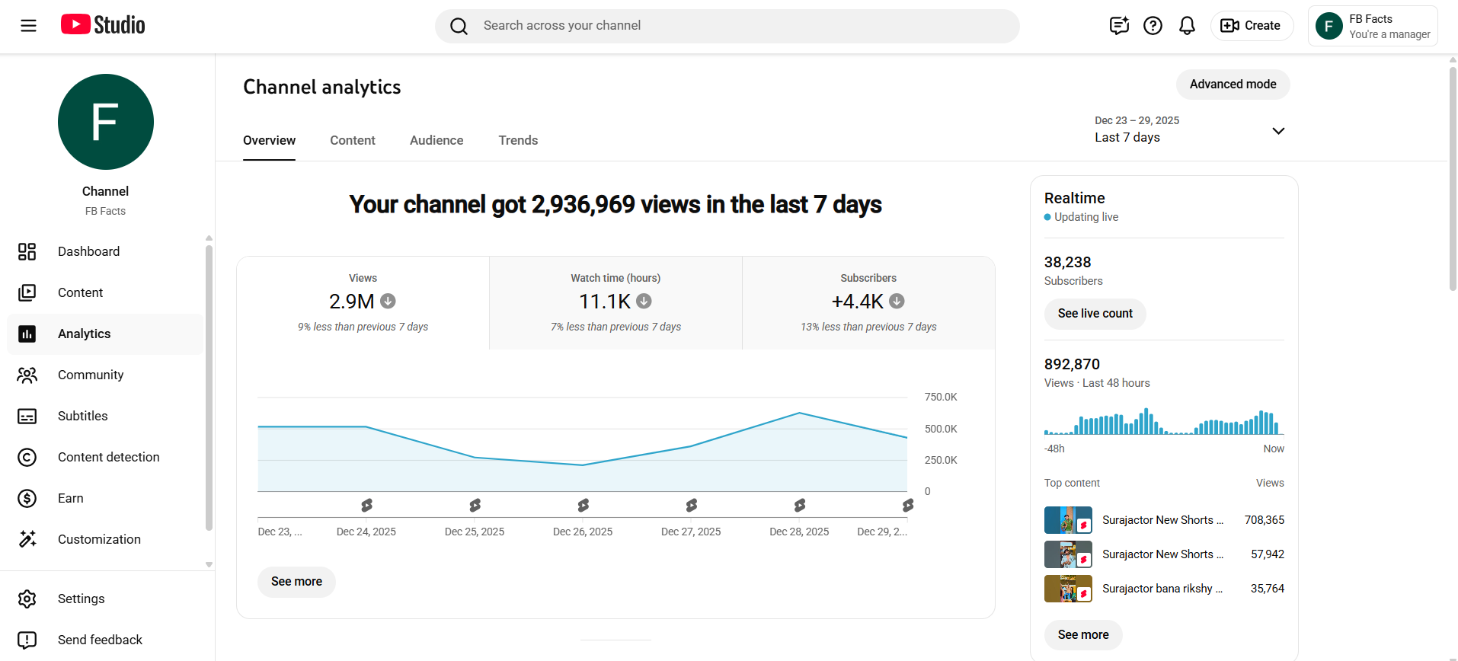
Task: Click the Create button
Action: [1252, 26]
